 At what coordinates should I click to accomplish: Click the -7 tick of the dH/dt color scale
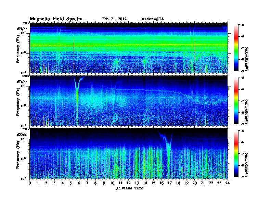242,48
